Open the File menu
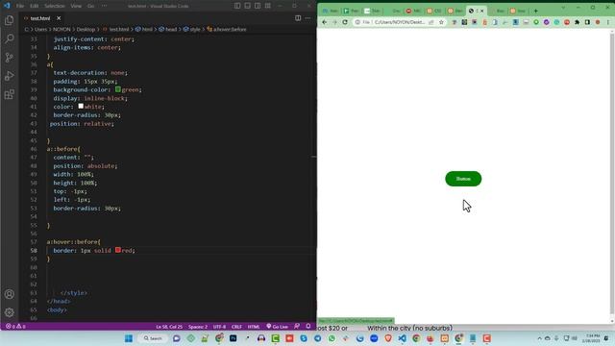The image size is (615, 346). point(20,6)
